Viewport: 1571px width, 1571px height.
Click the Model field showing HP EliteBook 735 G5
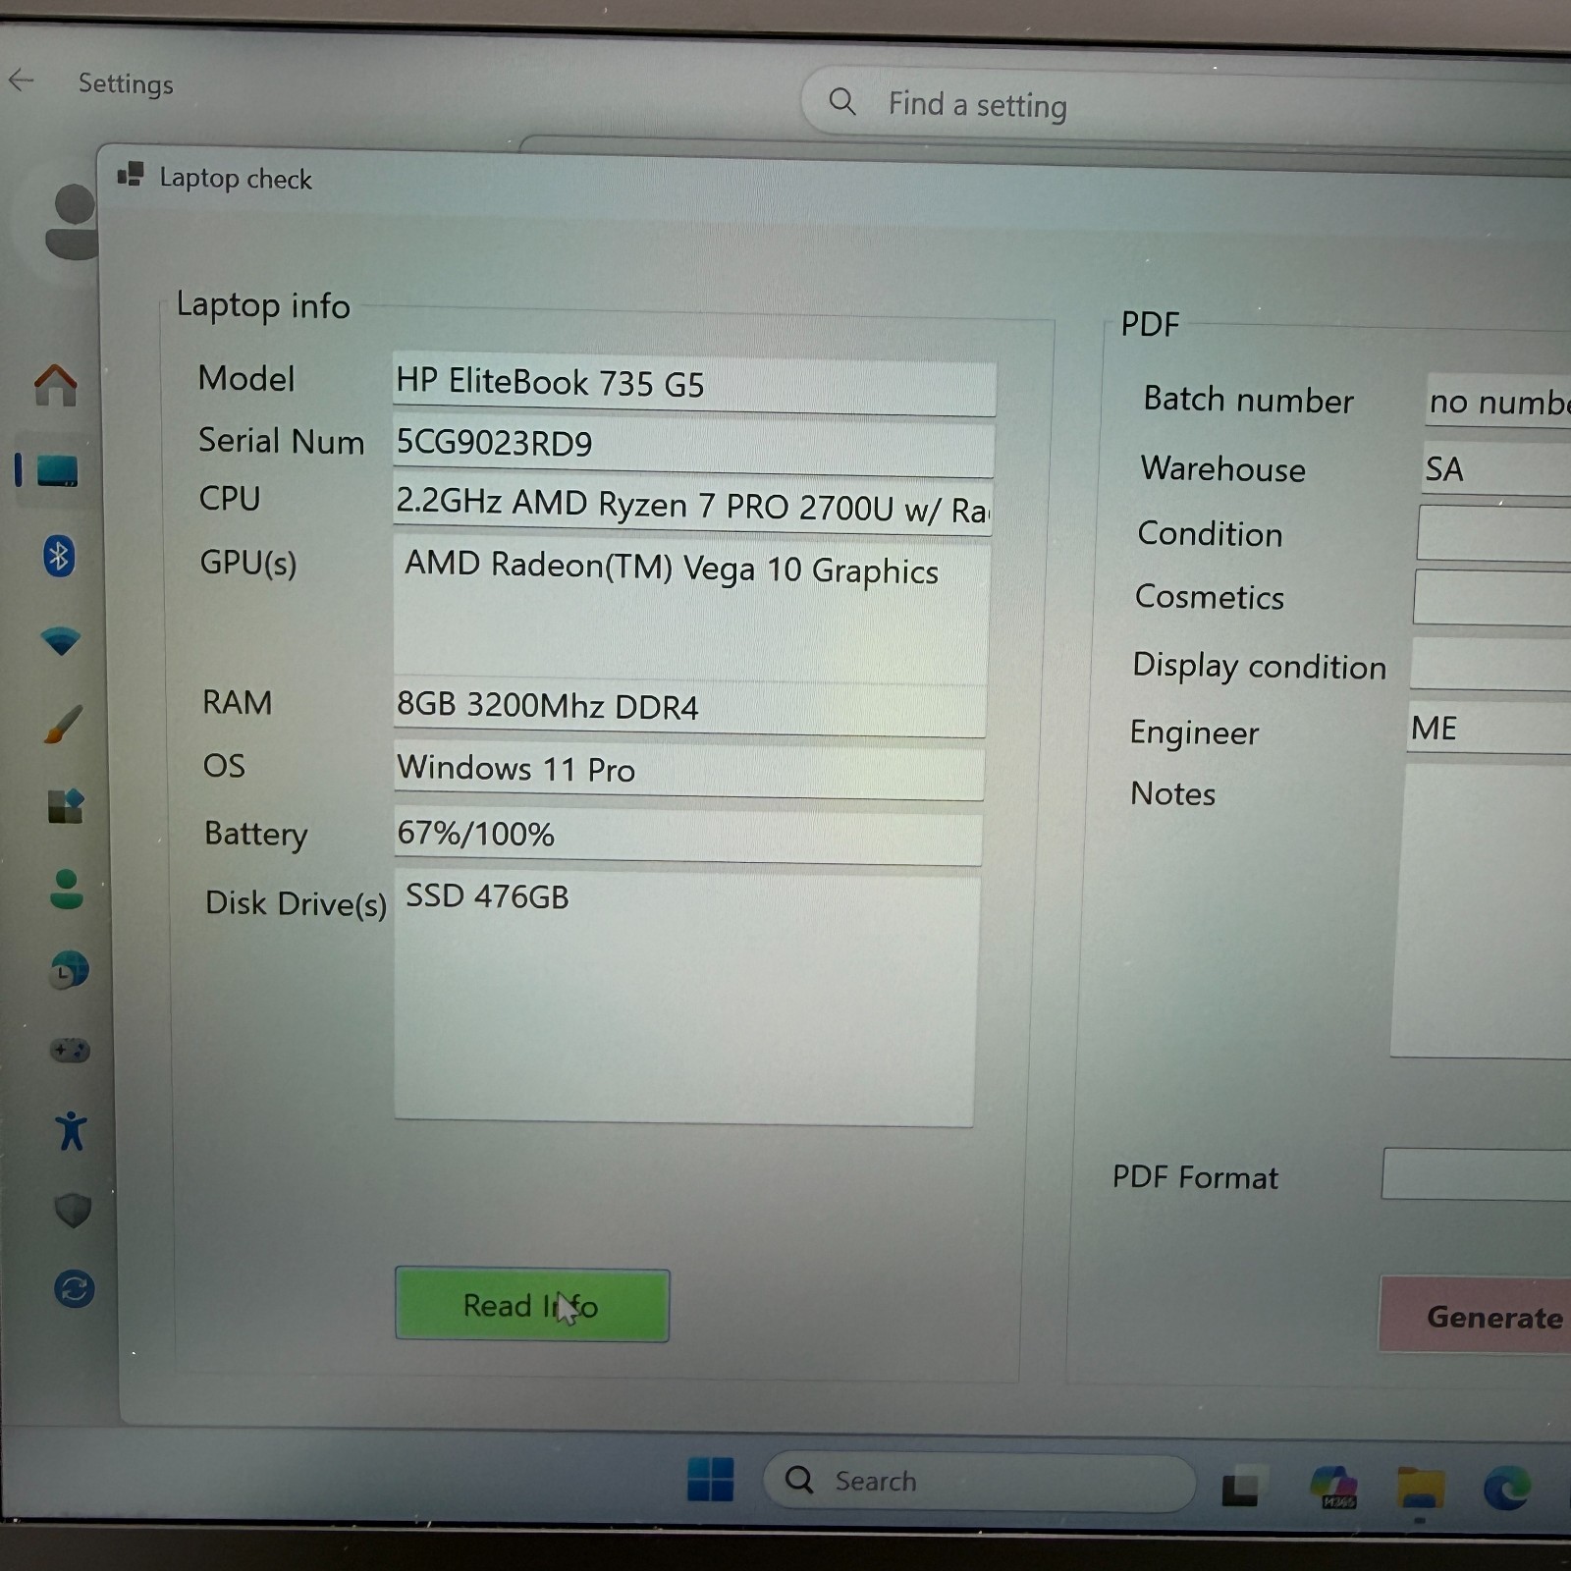click(x=694, y=384)
